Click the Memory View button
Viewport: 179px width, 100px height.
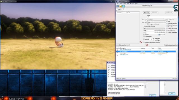tap(123, 45)
